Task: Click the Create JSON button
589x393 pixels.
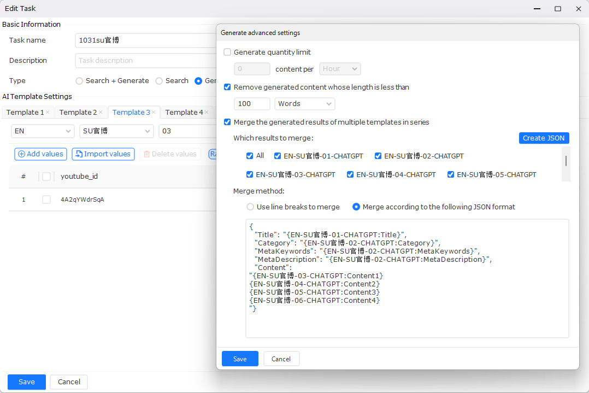Action: (x=544, y=138)
